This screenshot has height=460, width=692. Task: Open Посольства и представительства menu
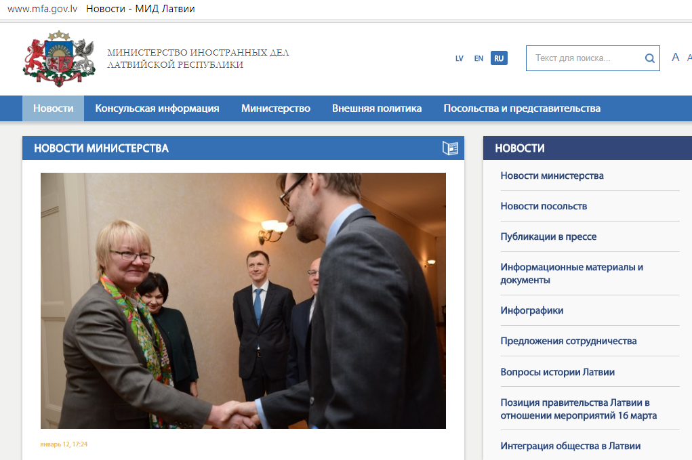(522, 108)
